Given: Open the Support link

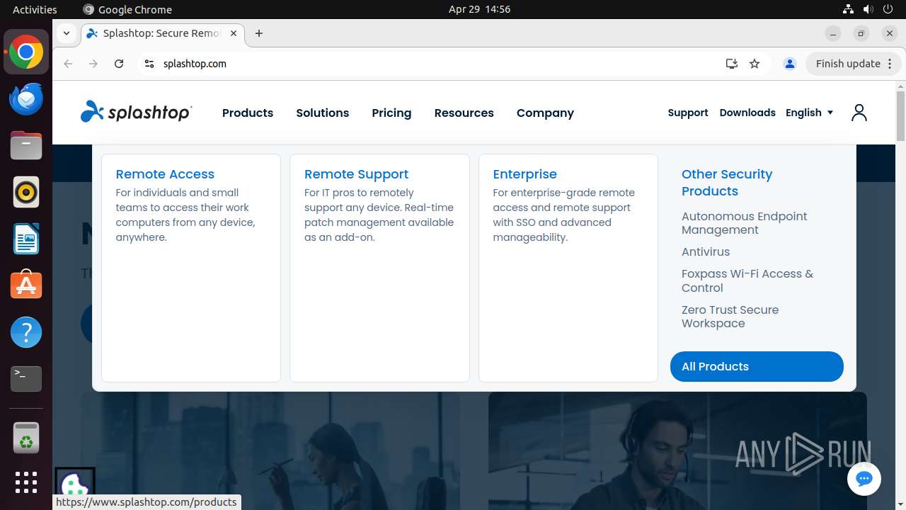Looking at the screenshot, I should (x=688, y=113).
